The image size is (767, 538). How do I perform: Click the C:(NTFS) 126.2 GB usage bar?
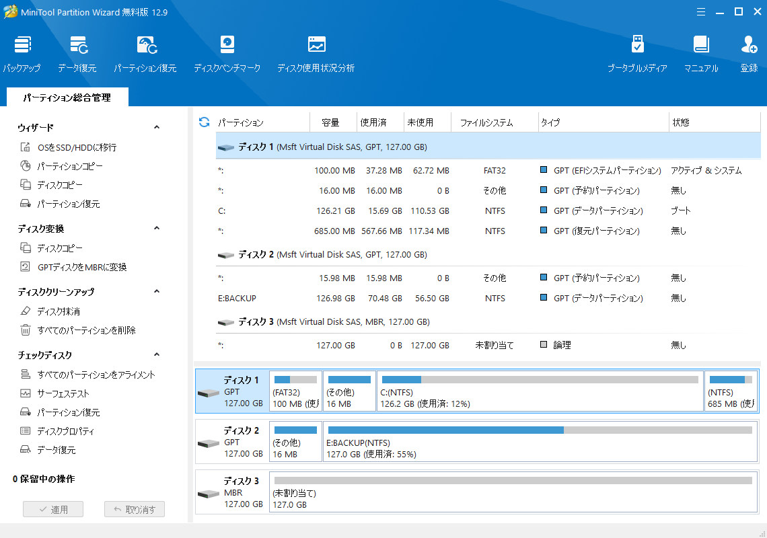coord(540,379)
